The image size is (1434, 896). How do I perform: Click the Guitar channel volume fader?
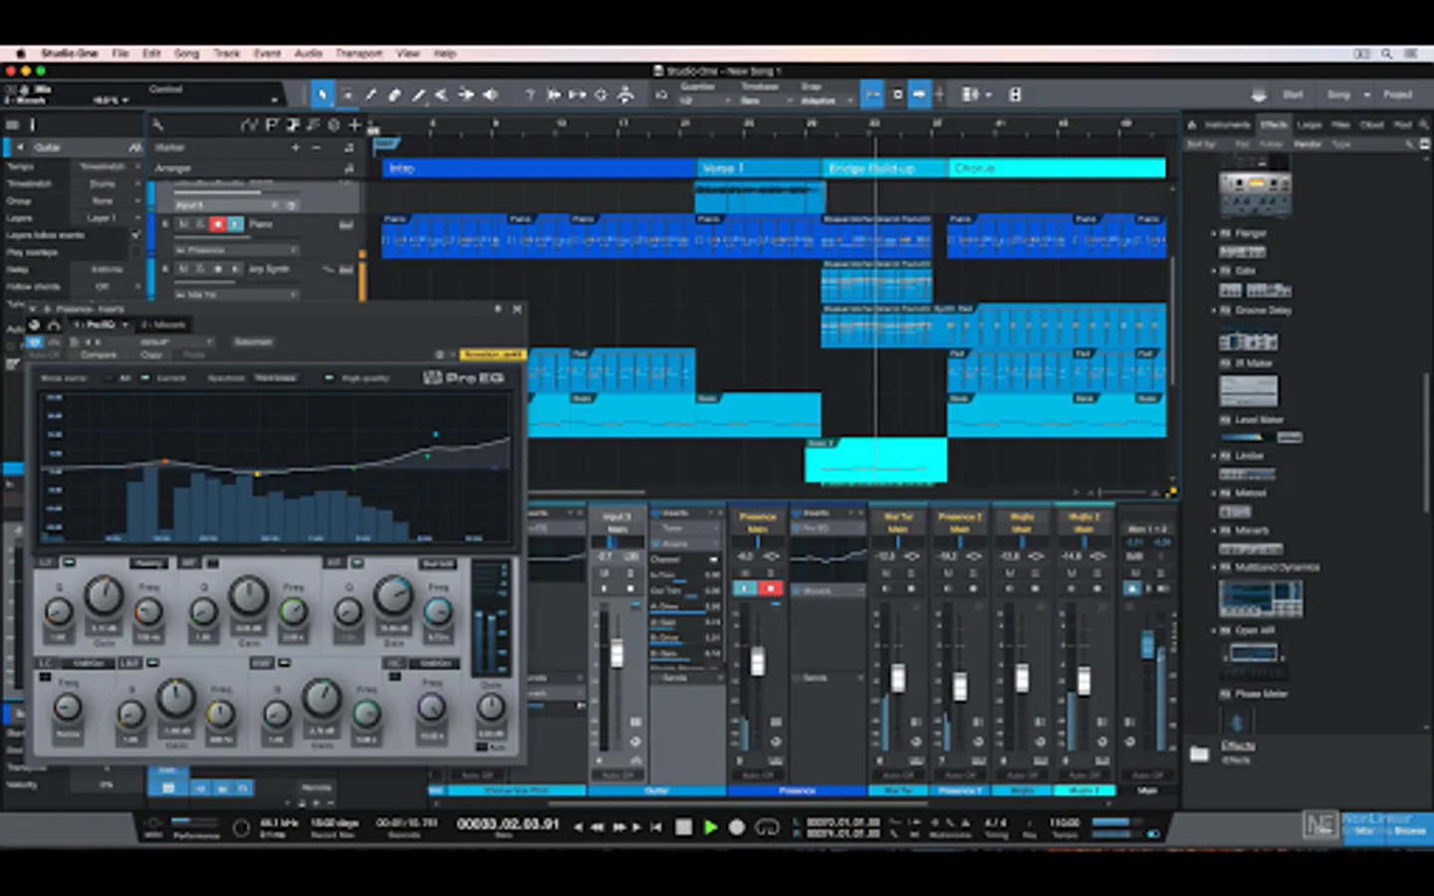coord(616,654)
